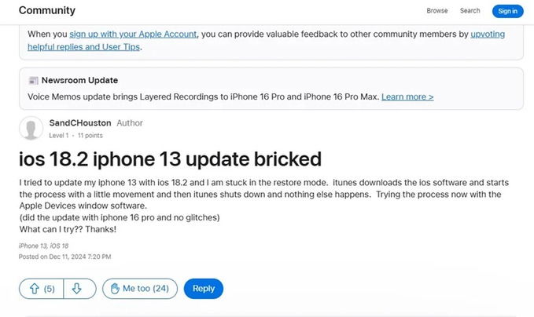Open SandCHouston's profile avatar

point(31,128)
